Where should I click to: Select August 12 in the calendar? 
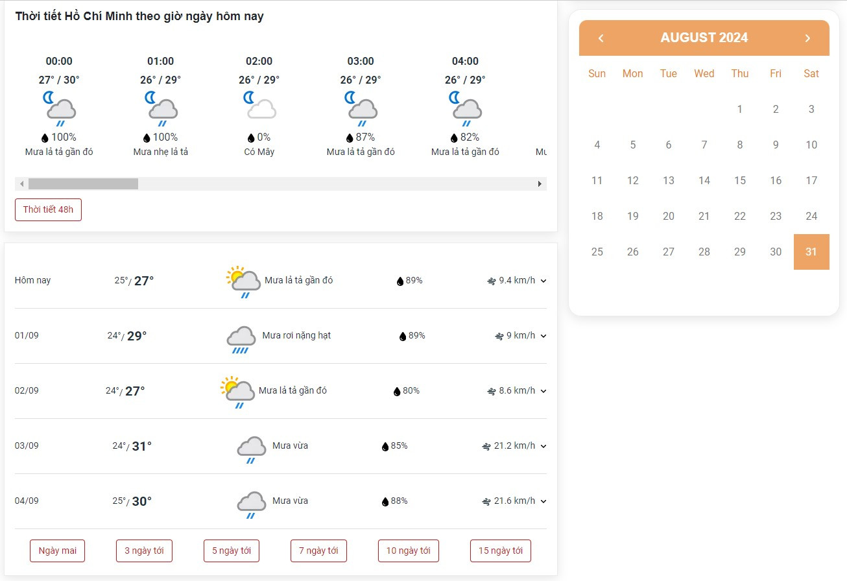[x=633, y=180]
